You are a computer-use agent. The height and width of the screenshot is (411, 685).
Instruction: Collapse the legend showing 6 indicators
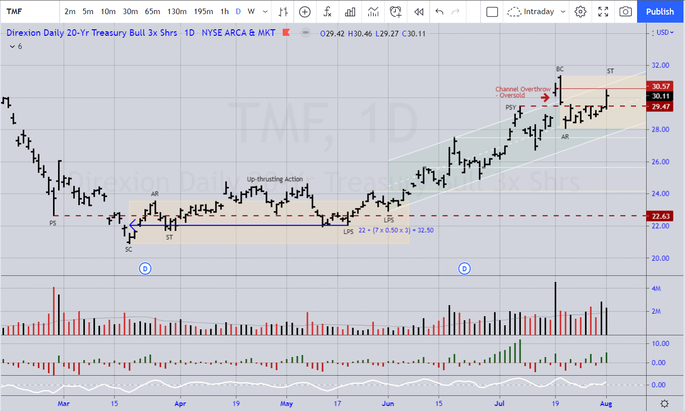pos(16,46)
